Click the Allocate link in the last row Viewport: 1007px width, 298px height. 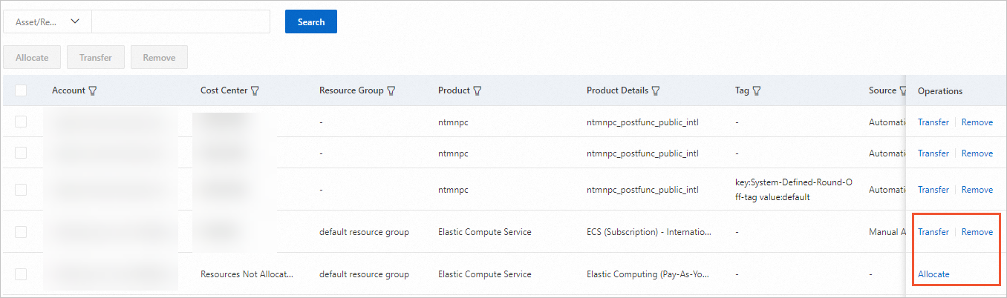click(933, 274)
